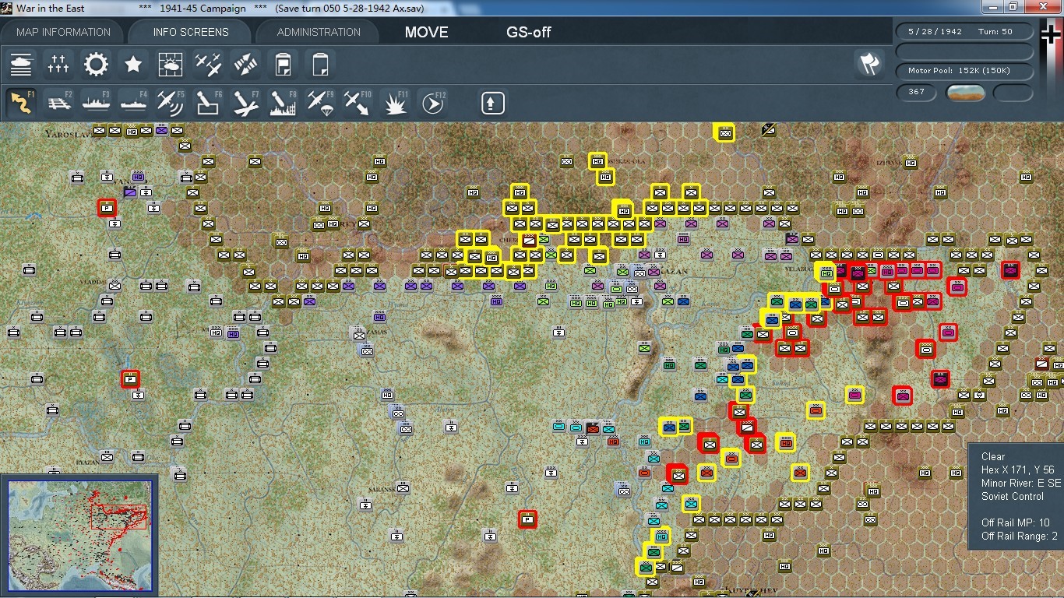Click the "Soviet Control" text
The width and height of the screenshot is (1064, 598).
pos(1013,497)
